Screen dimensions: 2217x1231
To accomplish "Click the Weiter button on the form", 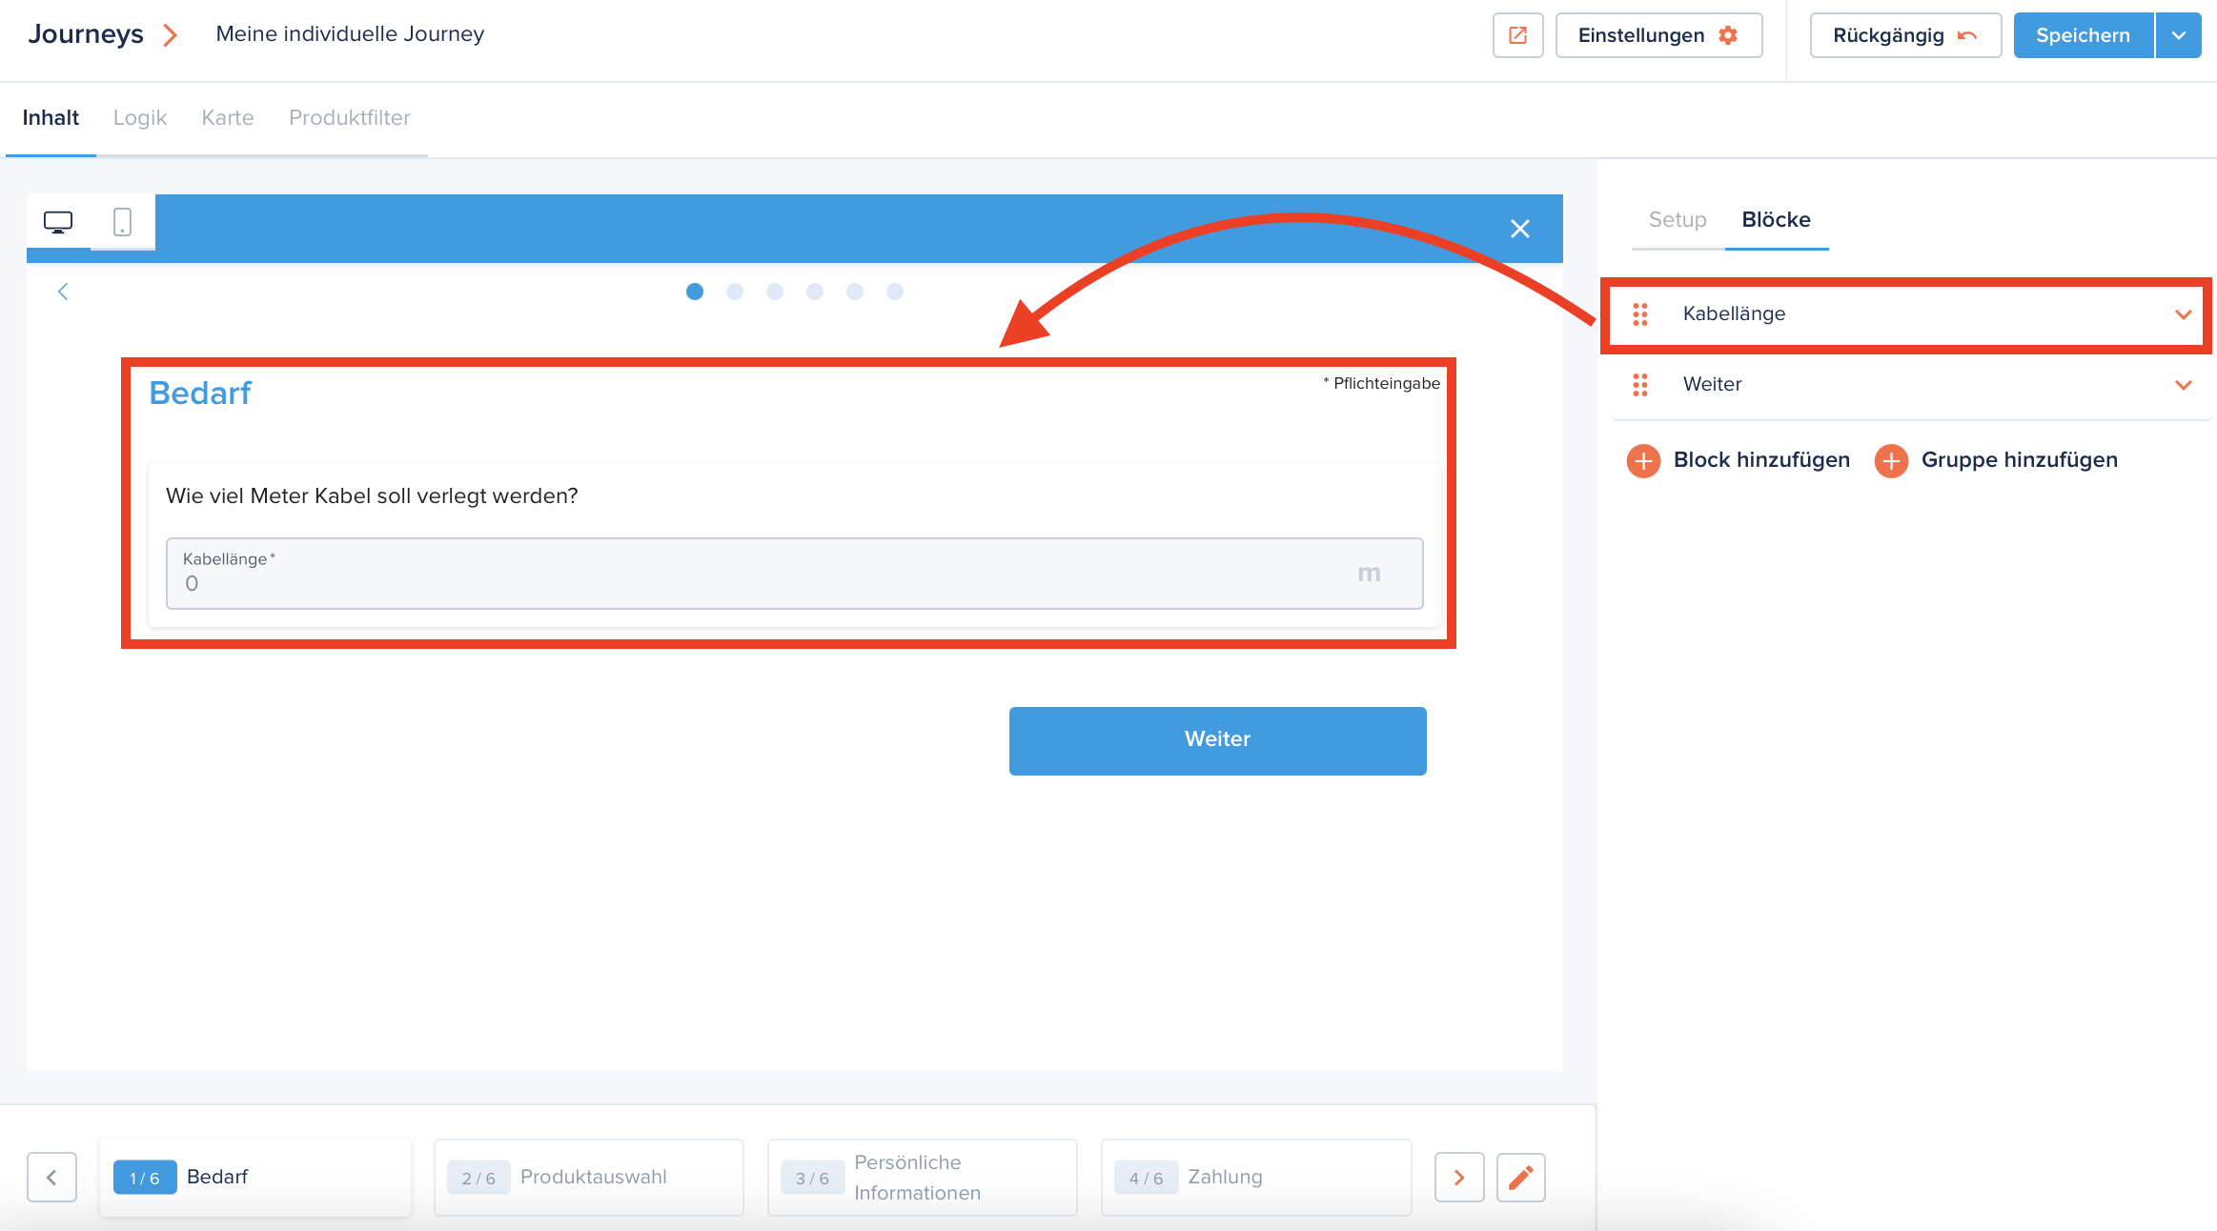I will [1214, 739].
